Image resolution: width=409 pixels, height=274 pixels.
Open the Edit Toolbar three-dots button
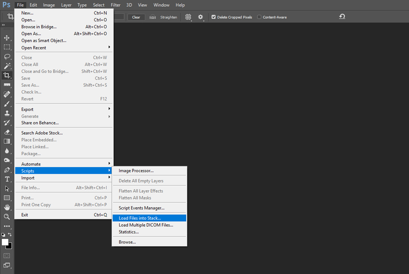coord(7,226)
